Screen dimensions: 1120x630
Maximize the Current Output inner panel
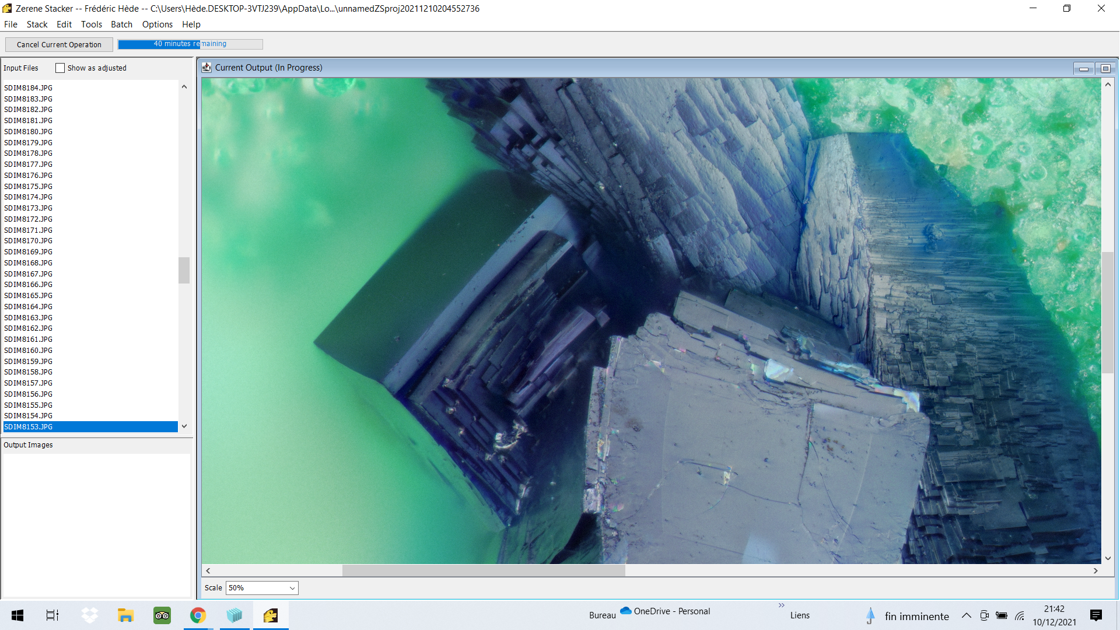[1105, 69]
